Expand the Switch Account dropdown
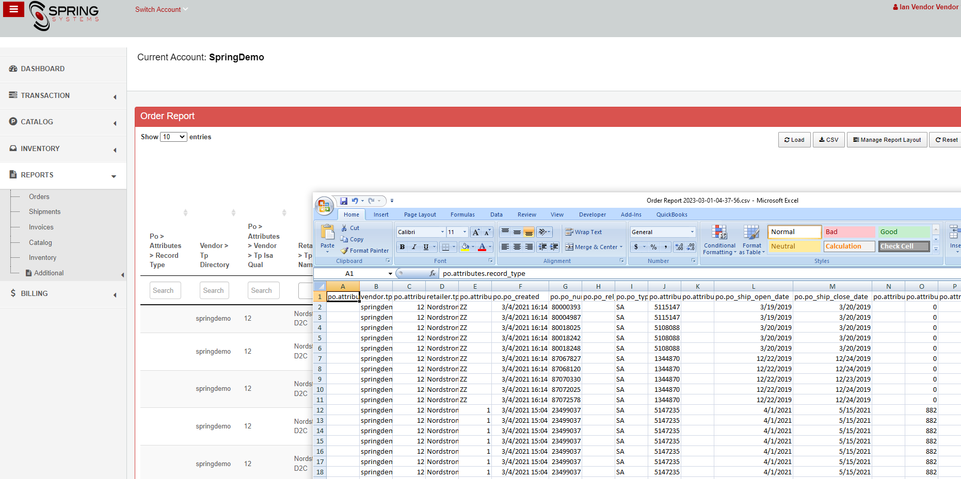Screen dimensions: 961x479 pyautogui.click(x=161, y=9)
